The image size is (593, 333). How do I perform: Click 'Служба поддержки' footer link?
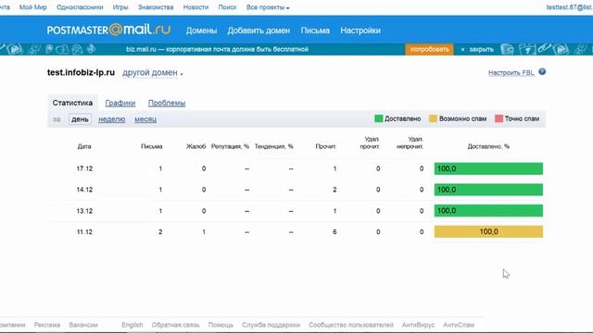tap(271, 325)
